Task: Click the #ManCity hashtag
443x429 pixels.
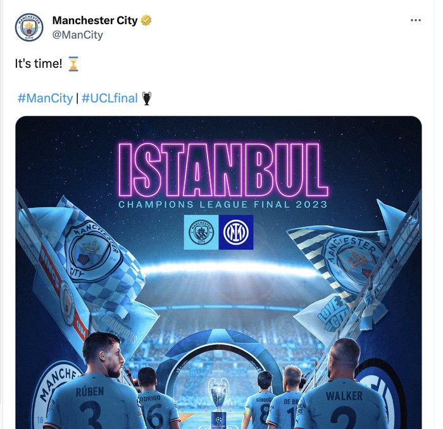Action: click(x=45, y=98)
